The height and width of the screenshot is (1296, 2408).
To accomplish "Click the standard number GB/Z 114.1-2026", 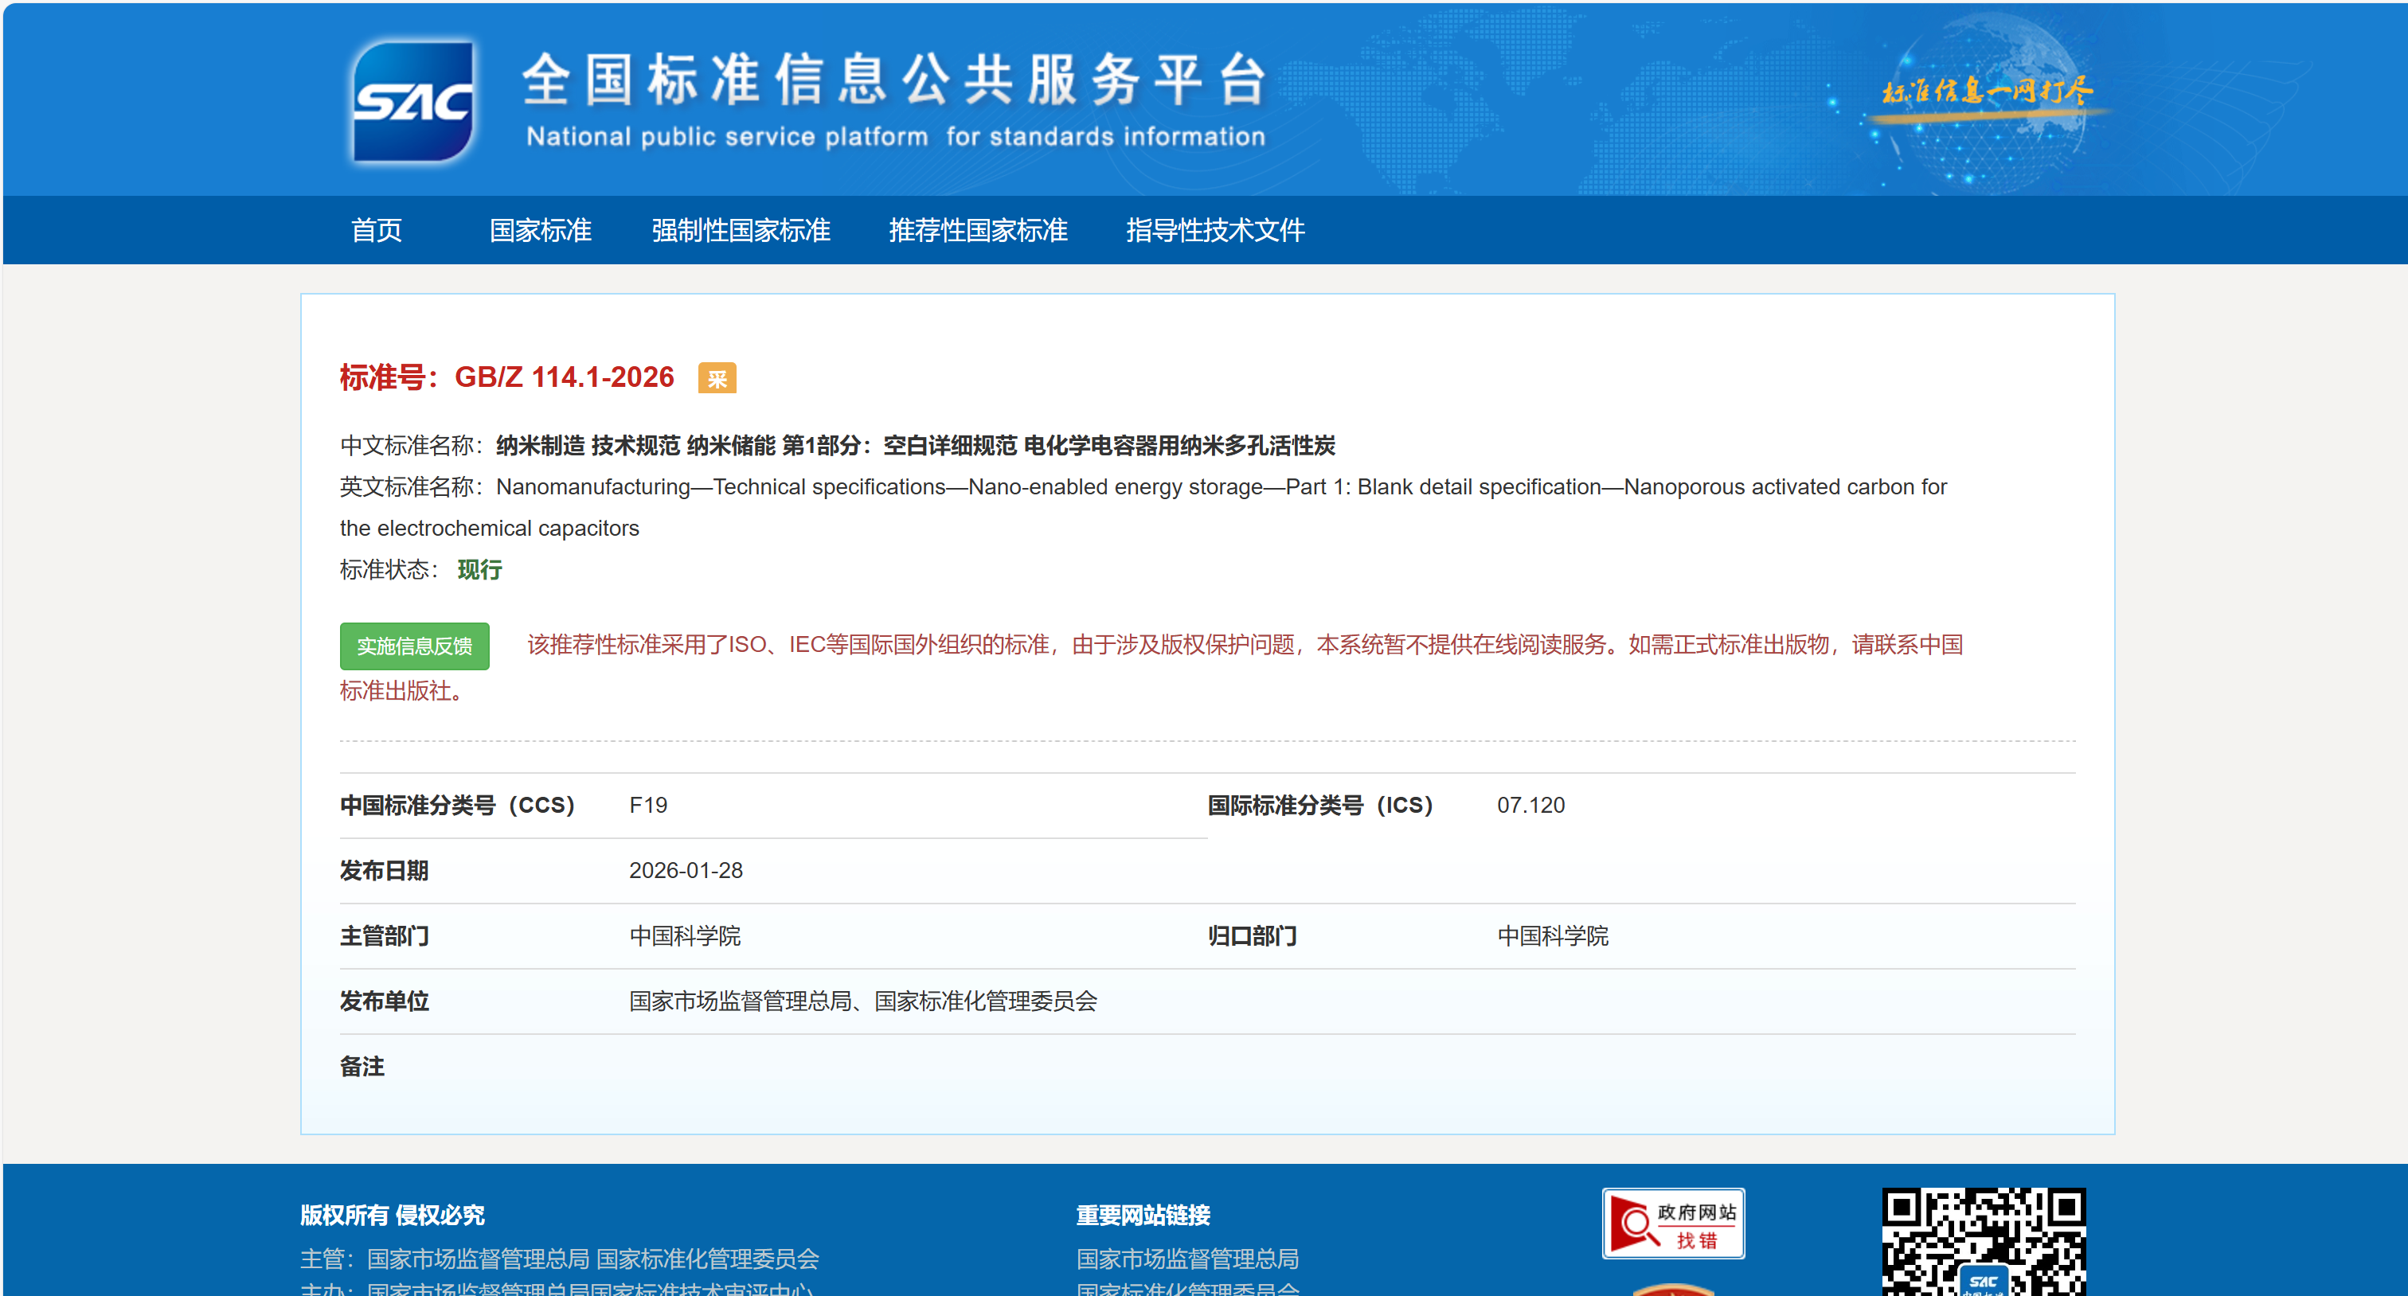I will pos(564,377).
